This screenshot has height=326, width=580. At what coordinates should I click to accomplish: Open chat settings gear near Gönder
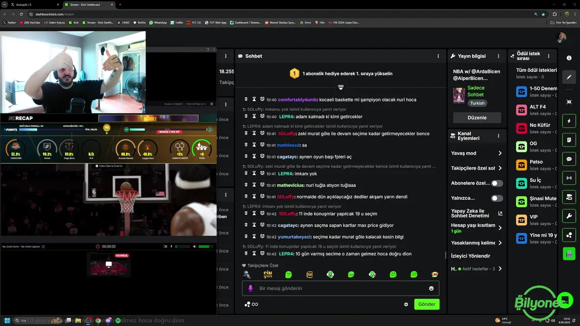tap(406, 304)
